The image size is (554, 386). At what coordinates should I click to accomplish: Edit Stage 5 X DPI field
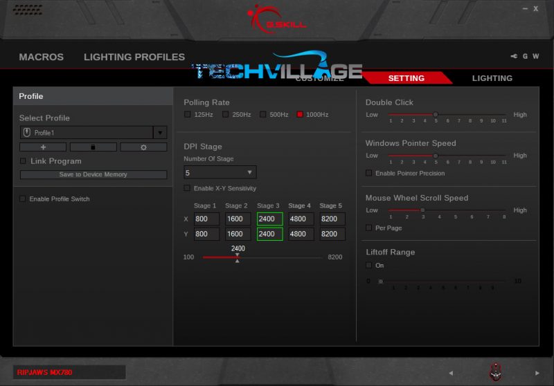(x=332, y=219)
